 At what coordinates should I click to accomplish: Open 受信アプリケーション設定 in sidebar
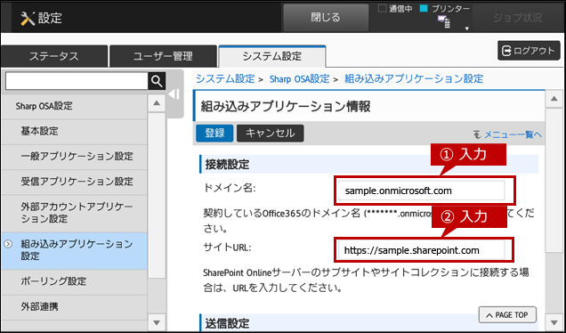pyautogui.click(x=74, y=182)
